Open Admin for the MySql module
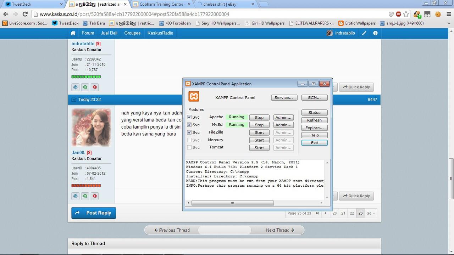This screenshot has width=454, height=255. coord(283,125)
